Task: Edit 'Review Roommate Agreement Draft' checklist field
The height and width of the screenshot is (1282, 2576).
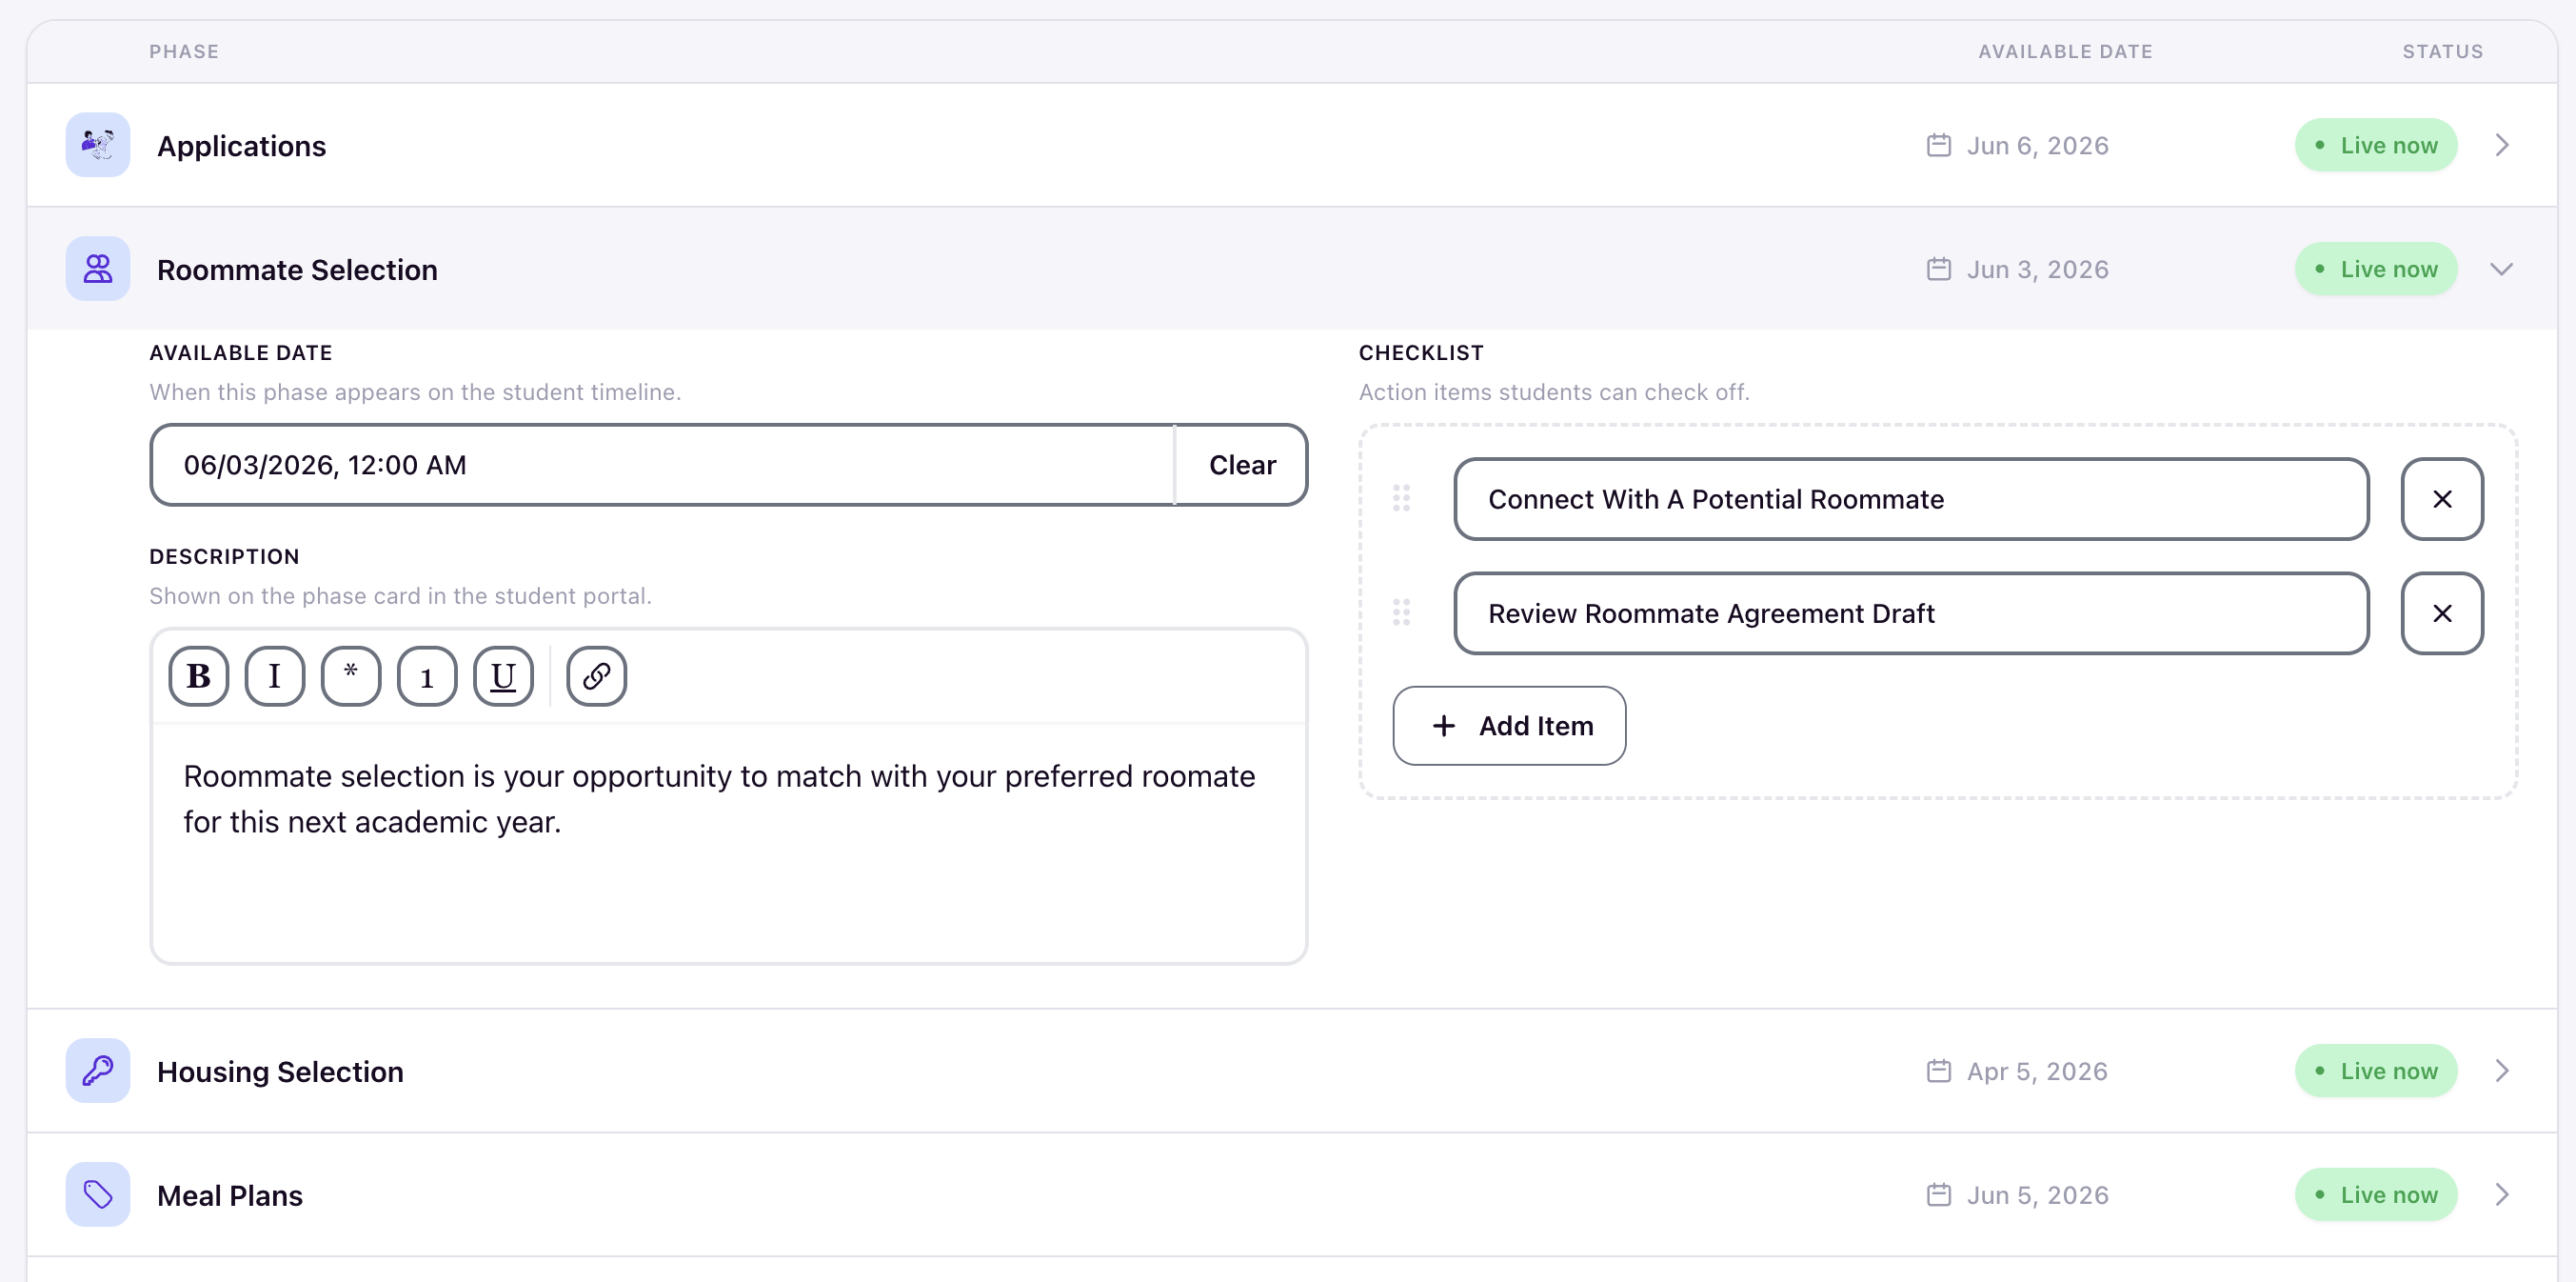Action: pyautogui.click(x=1911, y=613)
